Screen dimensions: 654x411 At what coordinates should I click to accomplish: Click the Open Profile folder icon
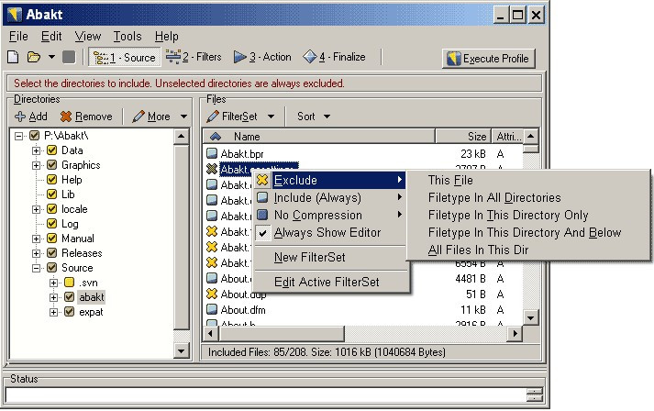pyautogui.click(x=34, y=57)
